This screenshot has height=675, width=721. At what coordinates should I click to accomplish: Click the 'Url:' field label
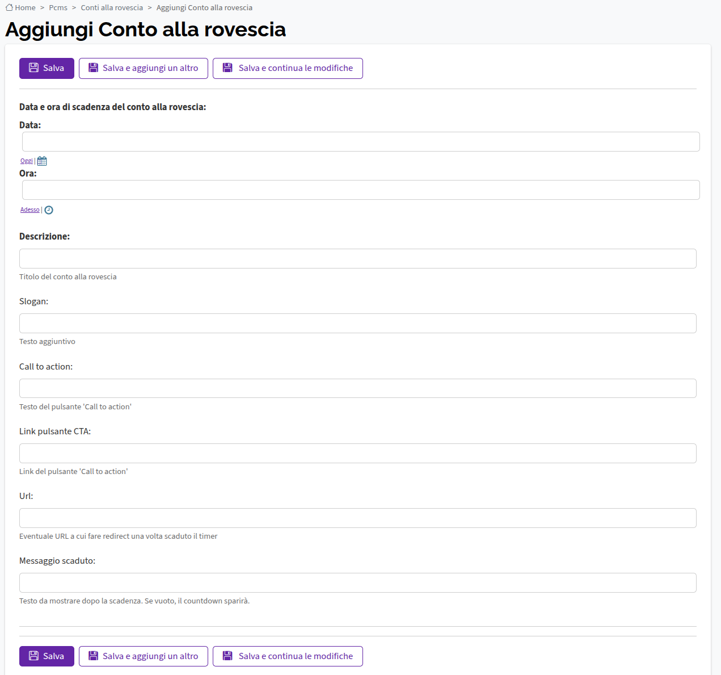coord(26,496)
